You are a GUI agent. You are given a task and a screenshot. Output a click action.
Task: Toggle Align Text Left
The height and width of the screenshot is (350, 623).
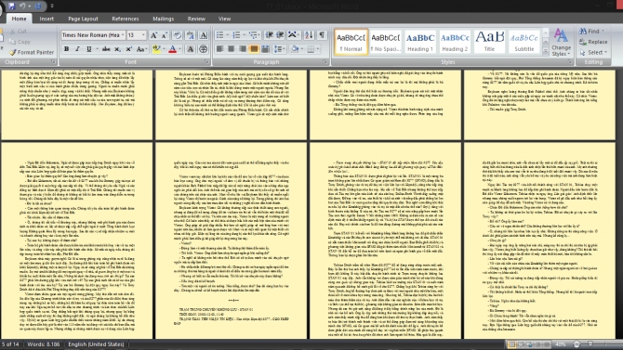[219, 49]
